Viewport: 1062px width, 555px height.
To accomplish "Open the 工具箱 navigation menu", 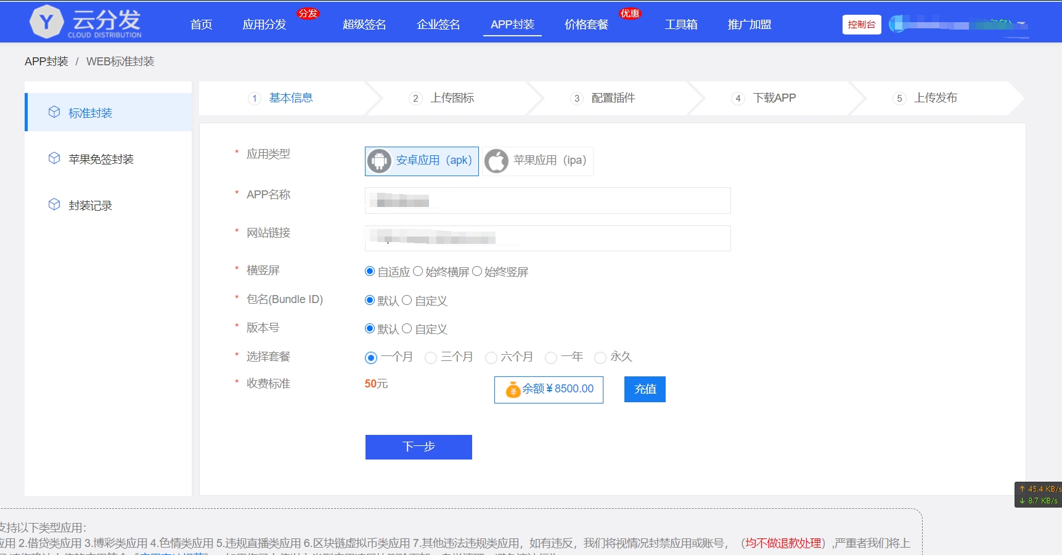I will point(681,25).
